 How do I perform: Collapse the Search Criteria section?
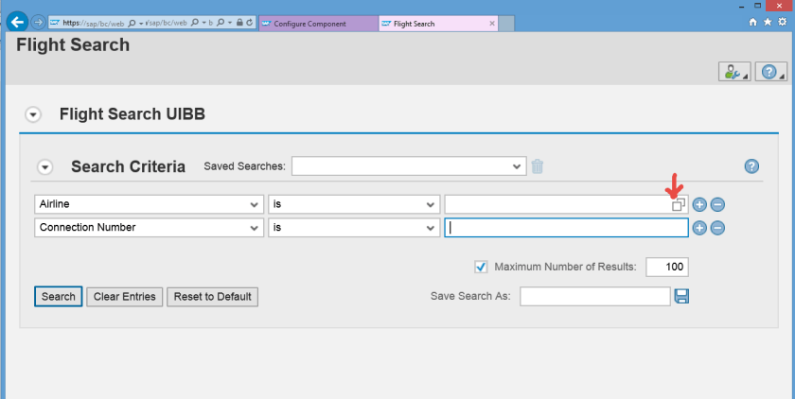pyautogui.click(x=44, y=167)
